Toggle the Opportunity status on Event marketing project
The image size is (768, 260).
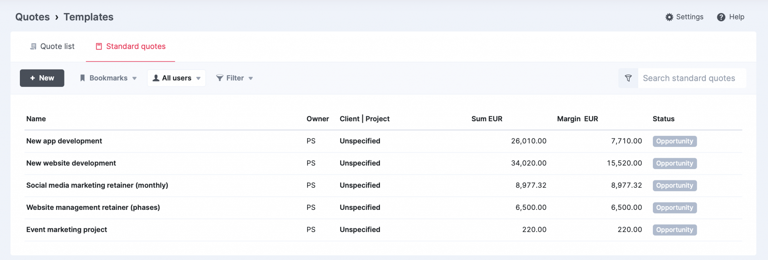click(x=674, y=230)
